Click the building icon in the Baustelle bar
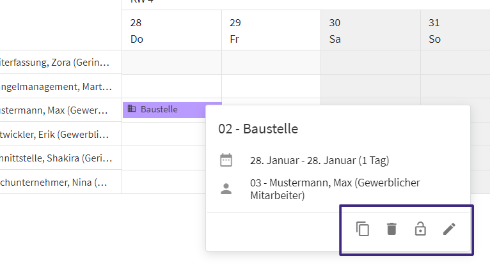490x270 pixels. click(132, 109)
